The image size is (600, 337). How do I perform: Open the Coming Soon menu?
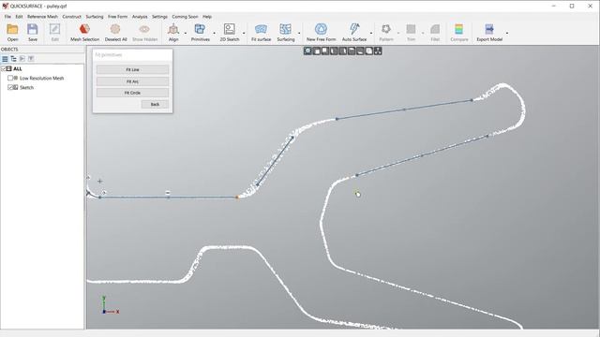click(185, 17)
